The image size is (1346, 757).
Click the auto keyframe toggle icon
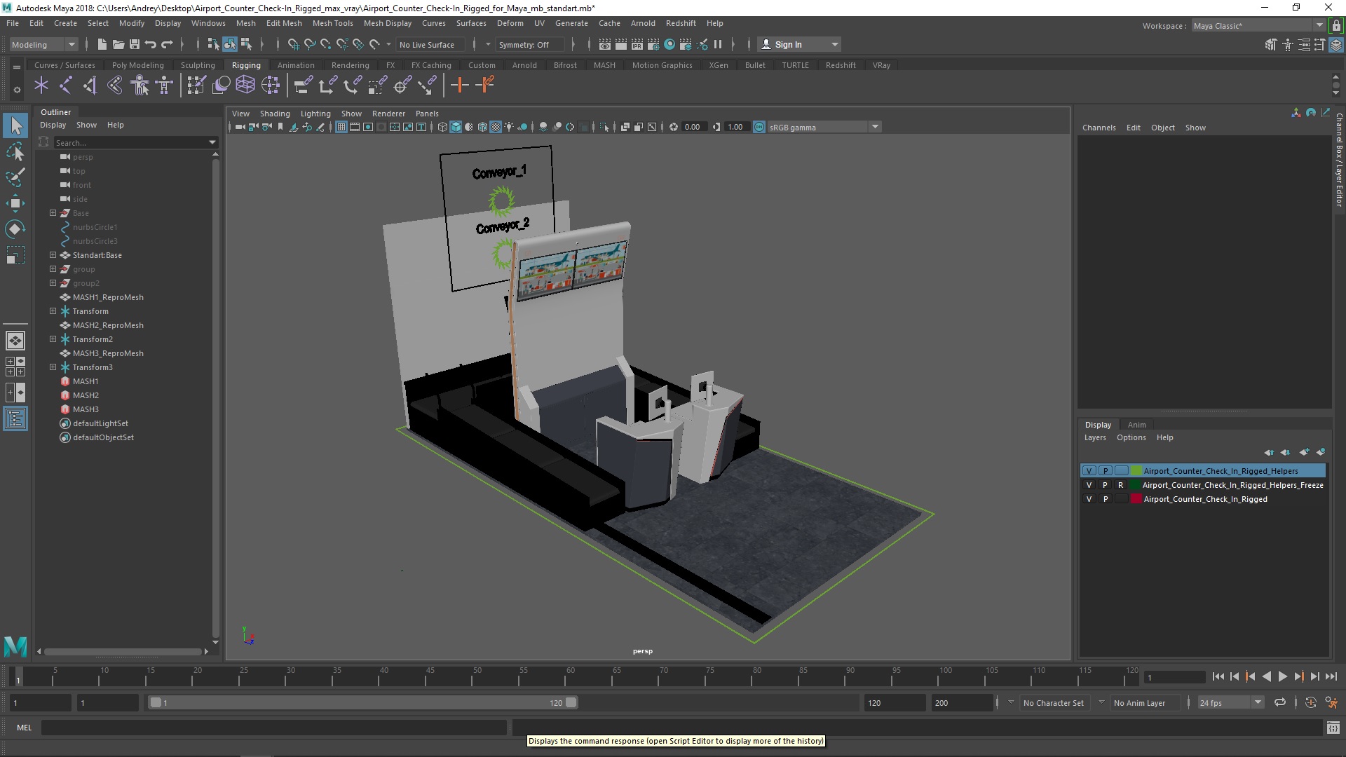pyautogui.click(x=1310, y=702)
